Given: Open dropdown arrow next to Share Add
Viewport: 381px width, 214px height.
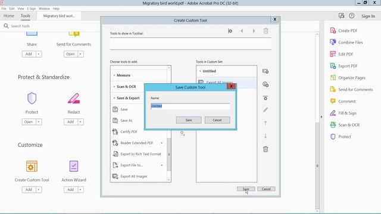Looking at the screenshot, I should coord(39,54).
